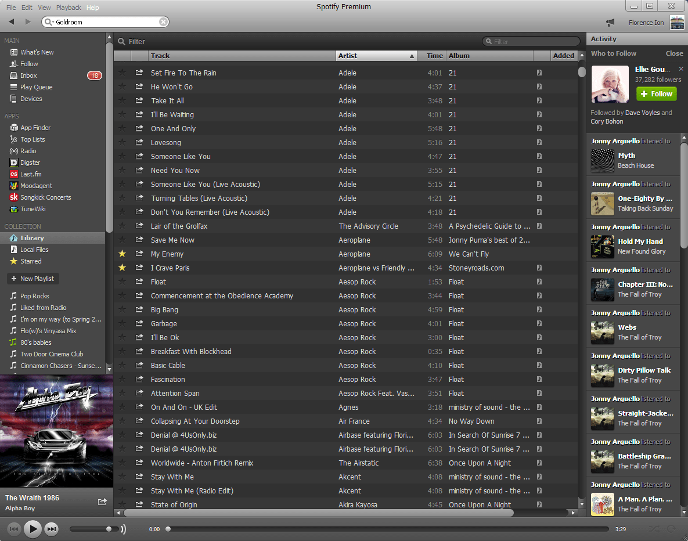The height and width of the screenshot is (541, 688).
Task: Open Dave Voyles' profile link
Action: click(x=642, y=113)
